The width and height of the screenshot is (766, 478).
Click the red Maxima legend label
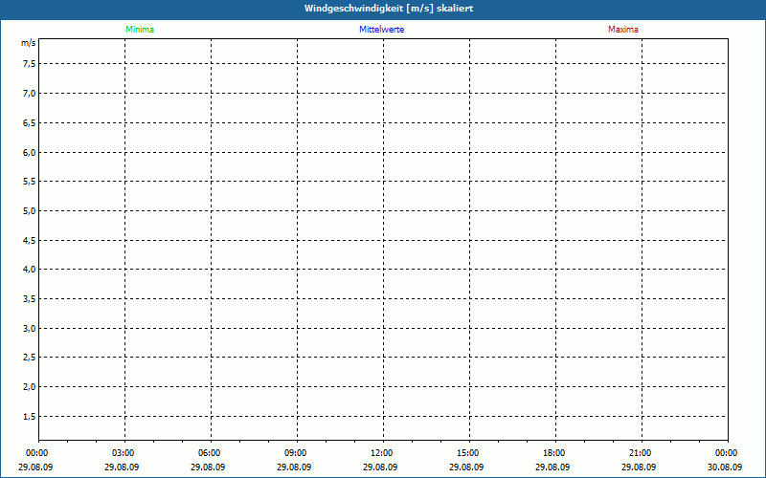(623, 30)
